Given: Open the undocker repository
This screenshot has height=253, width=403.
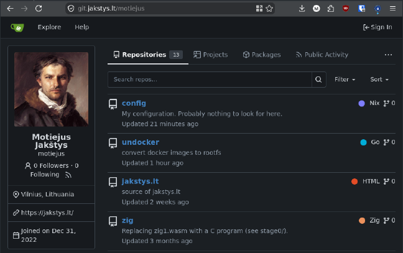Looking at the screenshot, I should [141, 142].
